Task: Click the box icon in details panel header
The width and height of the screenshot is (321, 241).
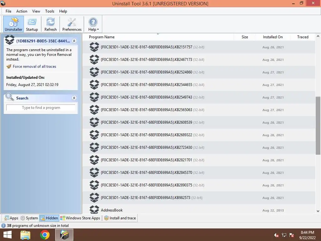Action: tap(10, 40)
